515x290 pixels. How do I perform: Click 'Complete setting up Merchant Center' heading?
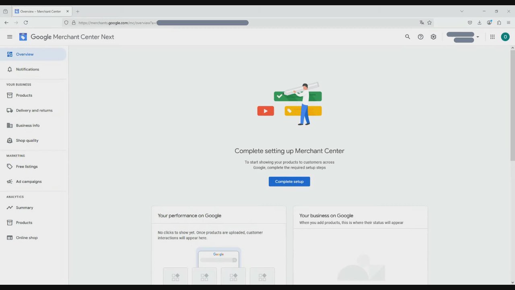click(289, 151)
